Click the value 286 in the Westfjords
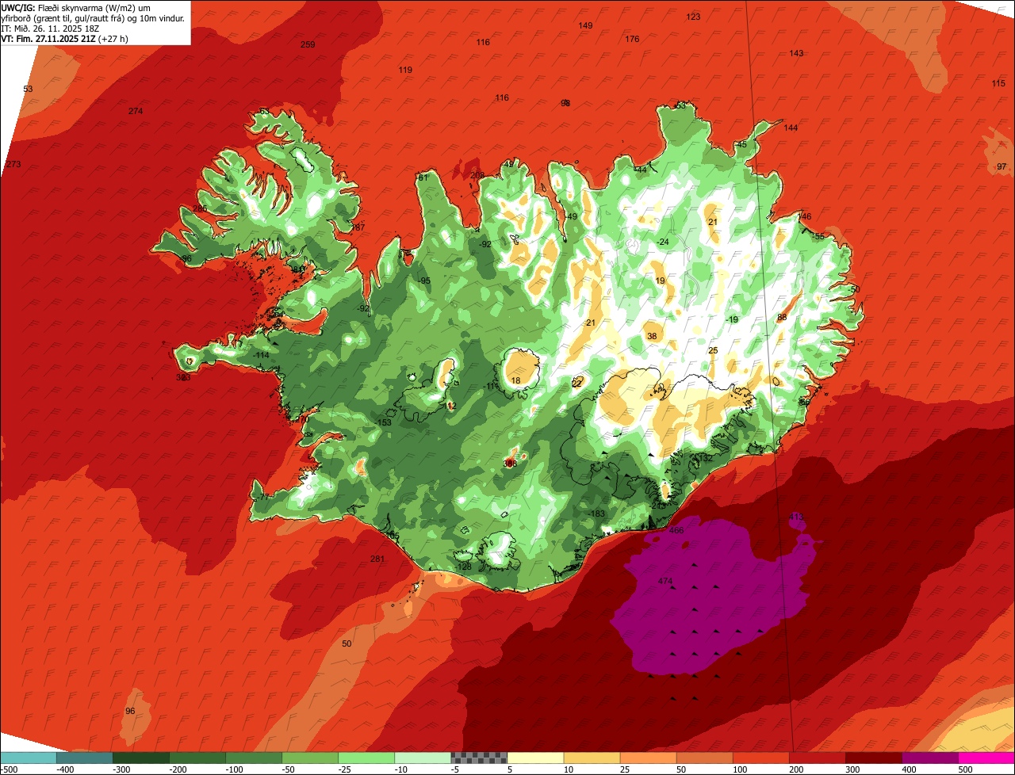The width and height of the screenshot is (1015, 775). (200, 208)
